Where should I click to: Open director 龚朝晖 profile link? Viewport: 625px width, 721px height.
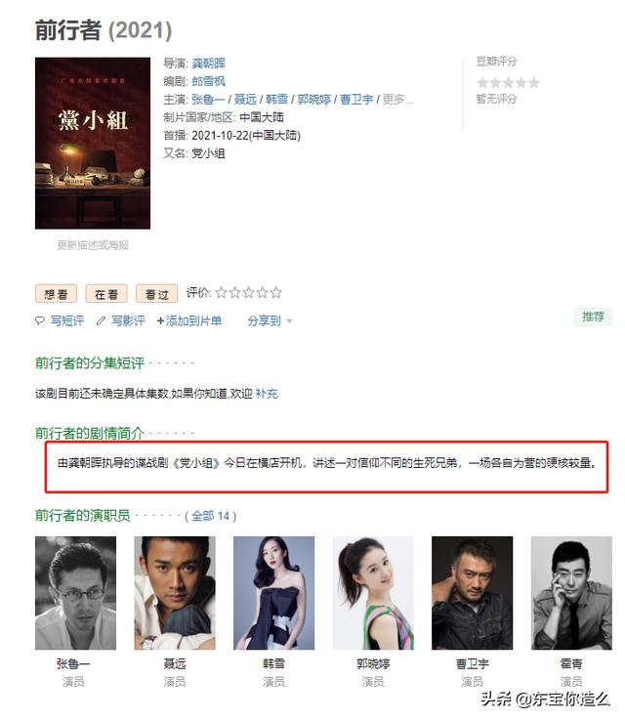coord(209,64)
